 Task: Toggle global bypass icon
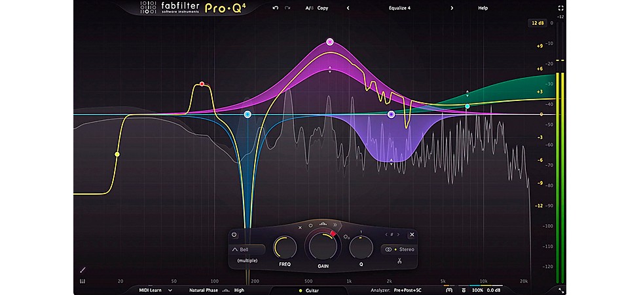click(x=463, y=290)
